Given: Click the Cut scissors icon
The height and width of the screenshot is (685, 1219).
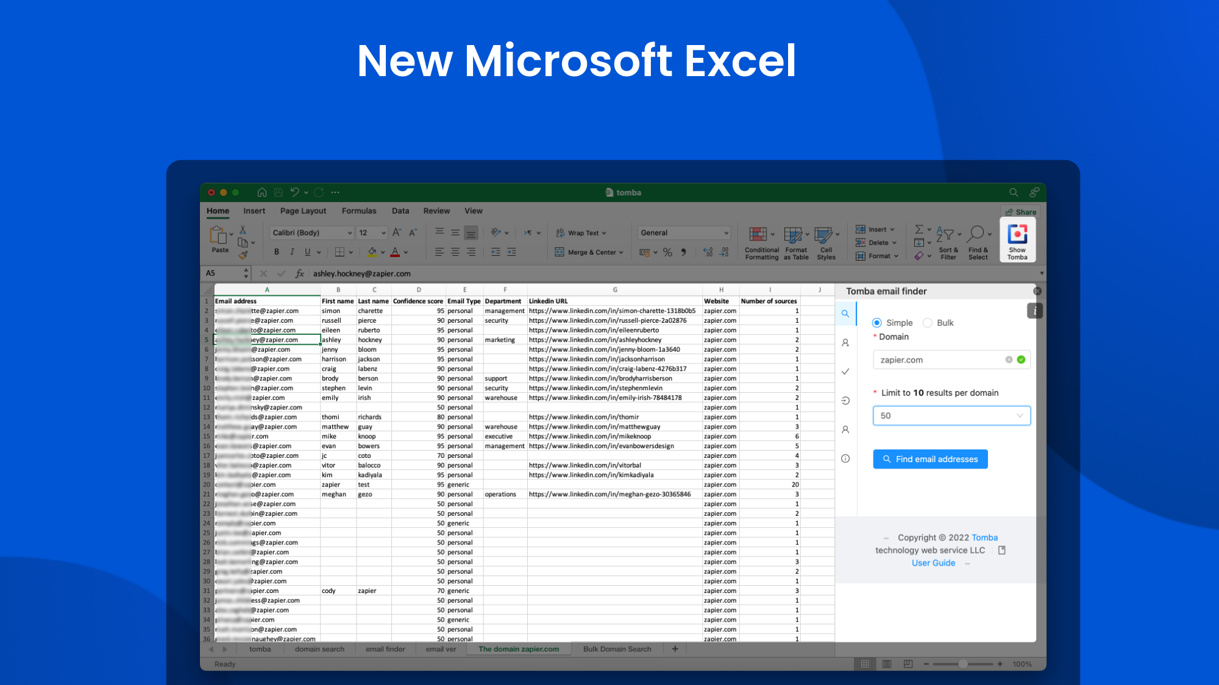Looking at the screenshot, I should [x=243, y=230].
